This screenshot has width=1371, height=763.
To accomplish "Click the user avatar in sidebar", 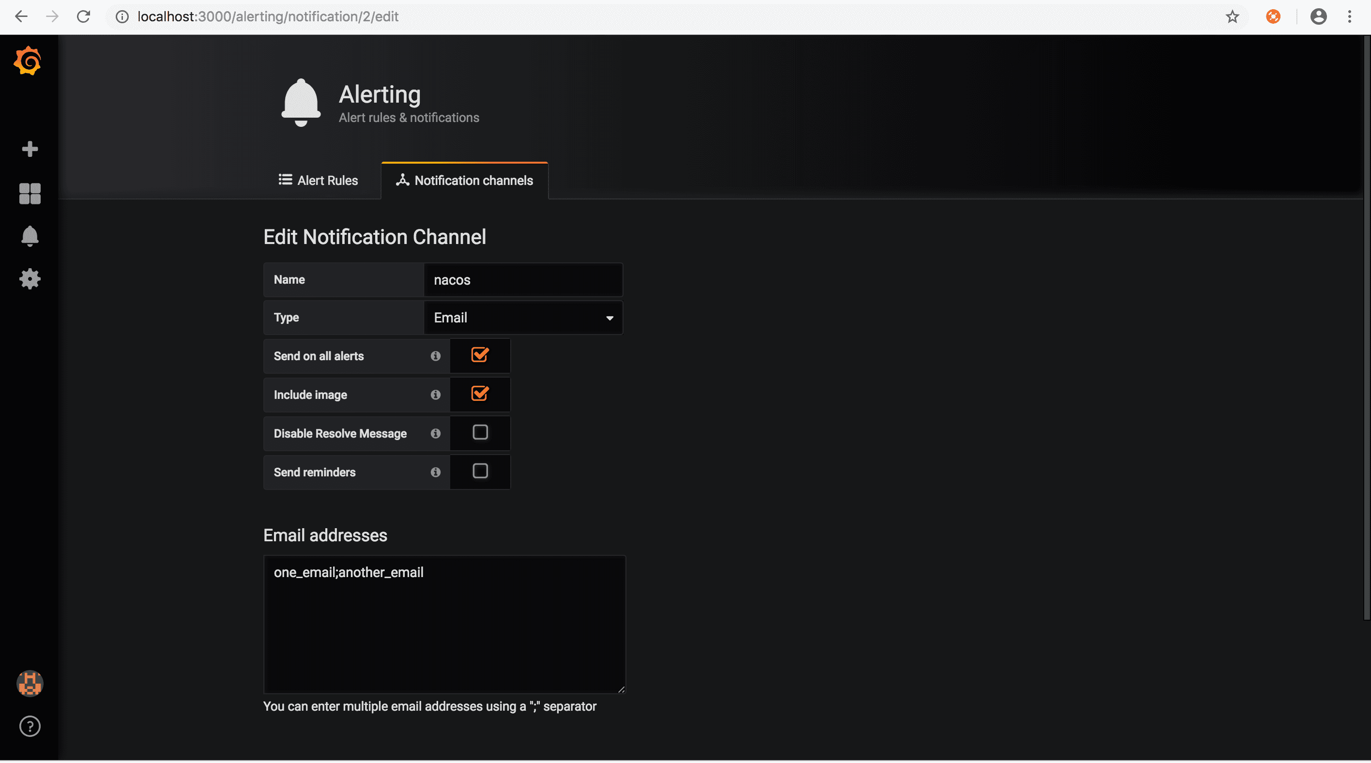I will pos(30,683).
